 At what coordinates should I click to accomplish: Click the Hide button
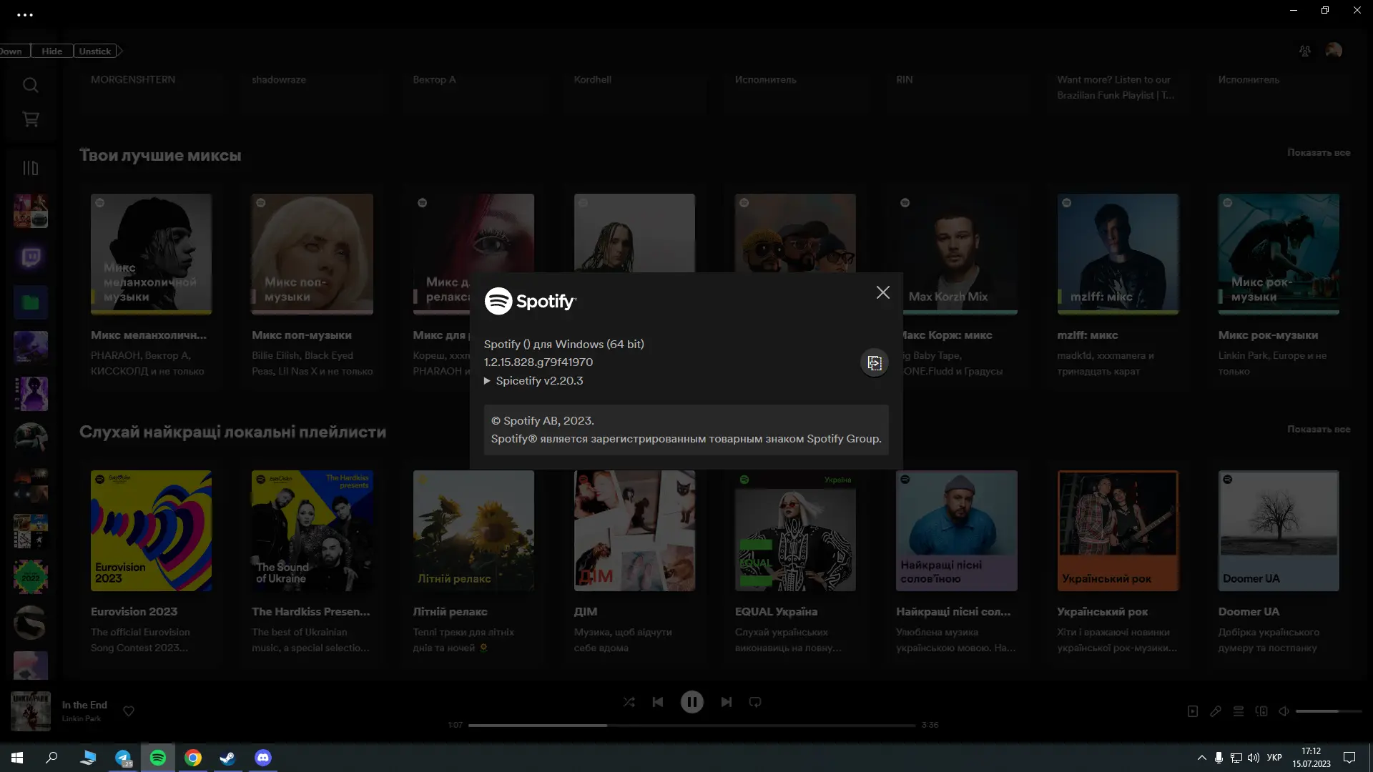(51, 51)
